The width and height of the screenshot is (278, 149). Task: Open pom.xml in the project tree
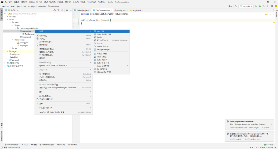[x=15, y=60]
